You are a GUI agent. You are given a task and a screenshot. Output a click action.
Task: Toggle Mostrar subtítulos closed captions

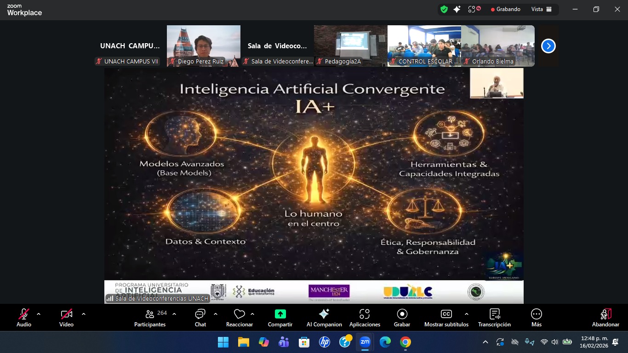pyautogui.click(x=446, y=314)
